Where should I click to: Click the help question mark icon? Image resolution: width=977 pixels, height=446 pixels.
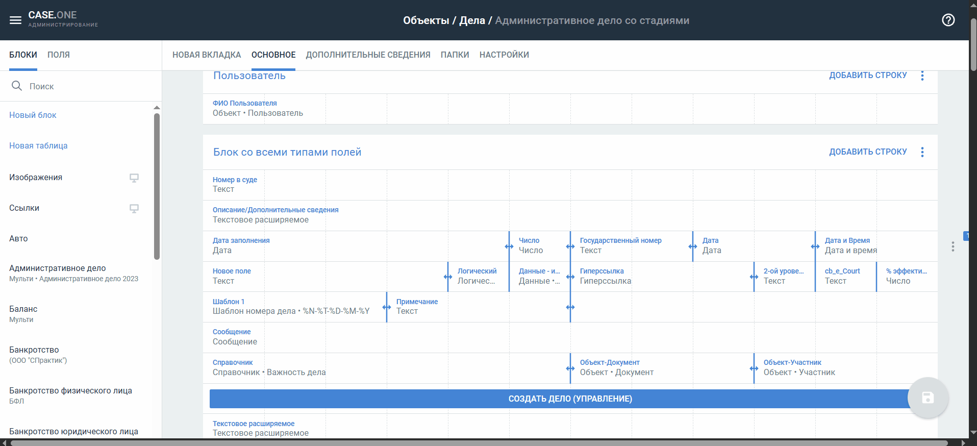[x=948, y=20]
